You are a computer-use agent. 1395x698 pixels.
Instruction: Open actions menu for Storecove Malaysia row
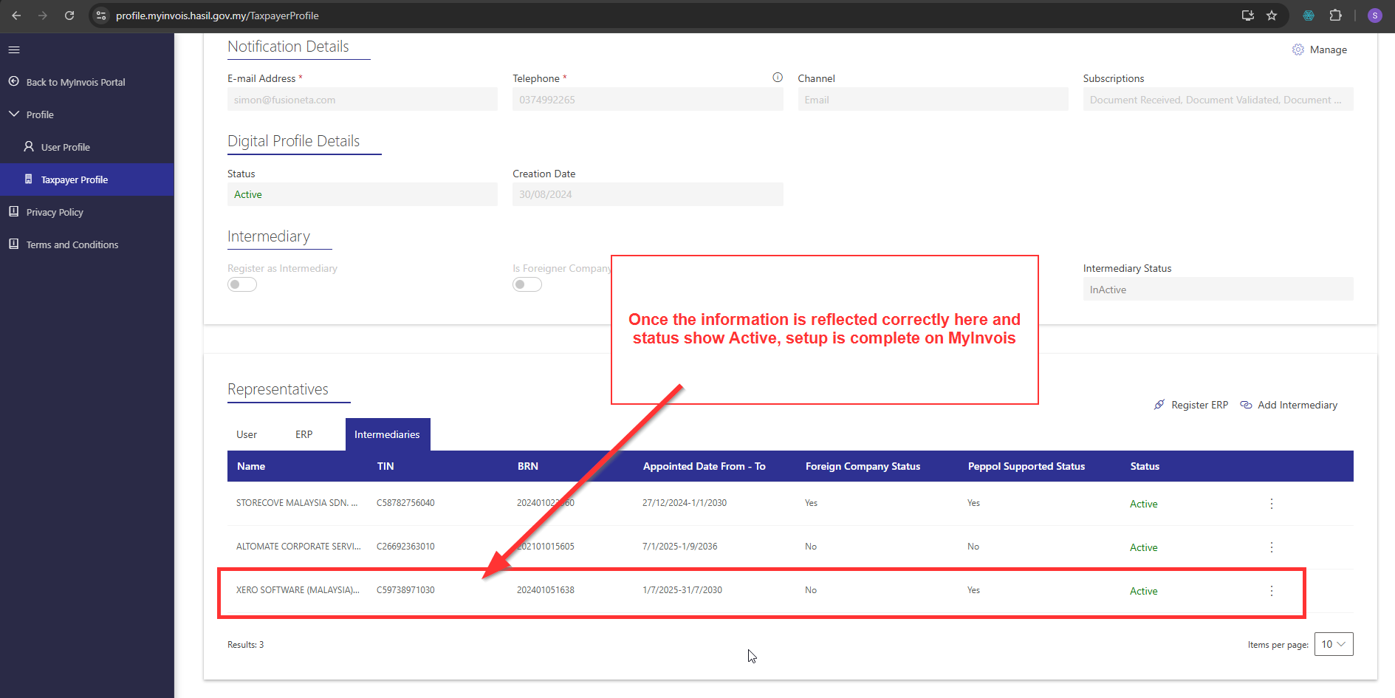tap(1271, 504)
